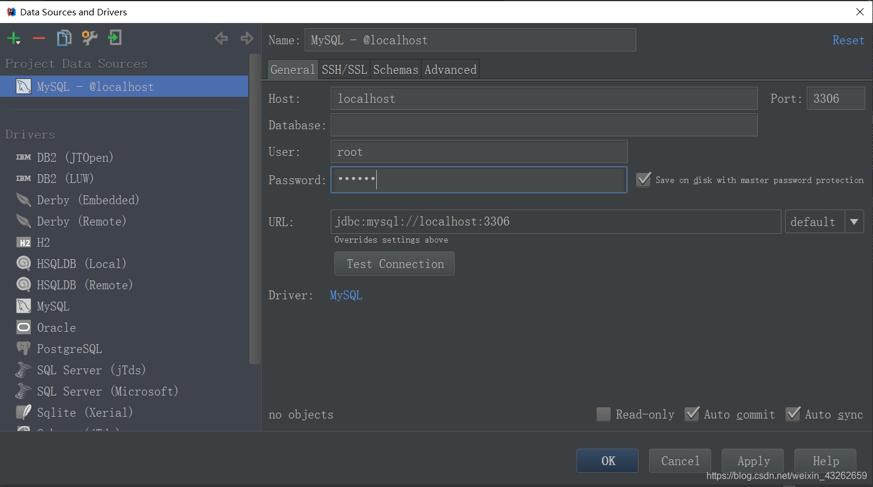The height and width of the screenshot is (487, 873).
Task: Click the Password field
Action: (479, 179)
